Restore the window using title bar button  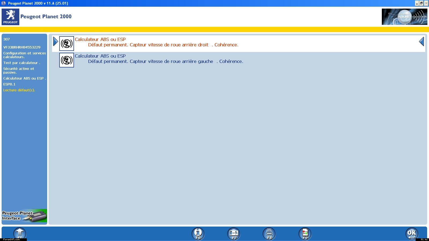pyautogui.click(x=421, y=3)
